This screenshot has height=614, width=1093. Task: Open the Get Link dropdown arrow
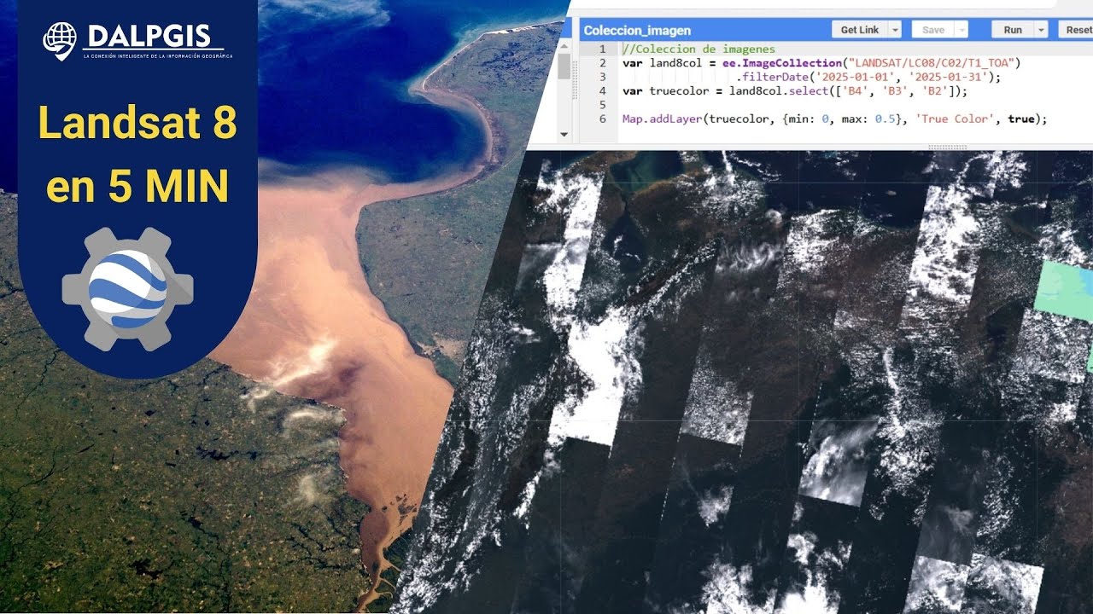pos(895,29)
